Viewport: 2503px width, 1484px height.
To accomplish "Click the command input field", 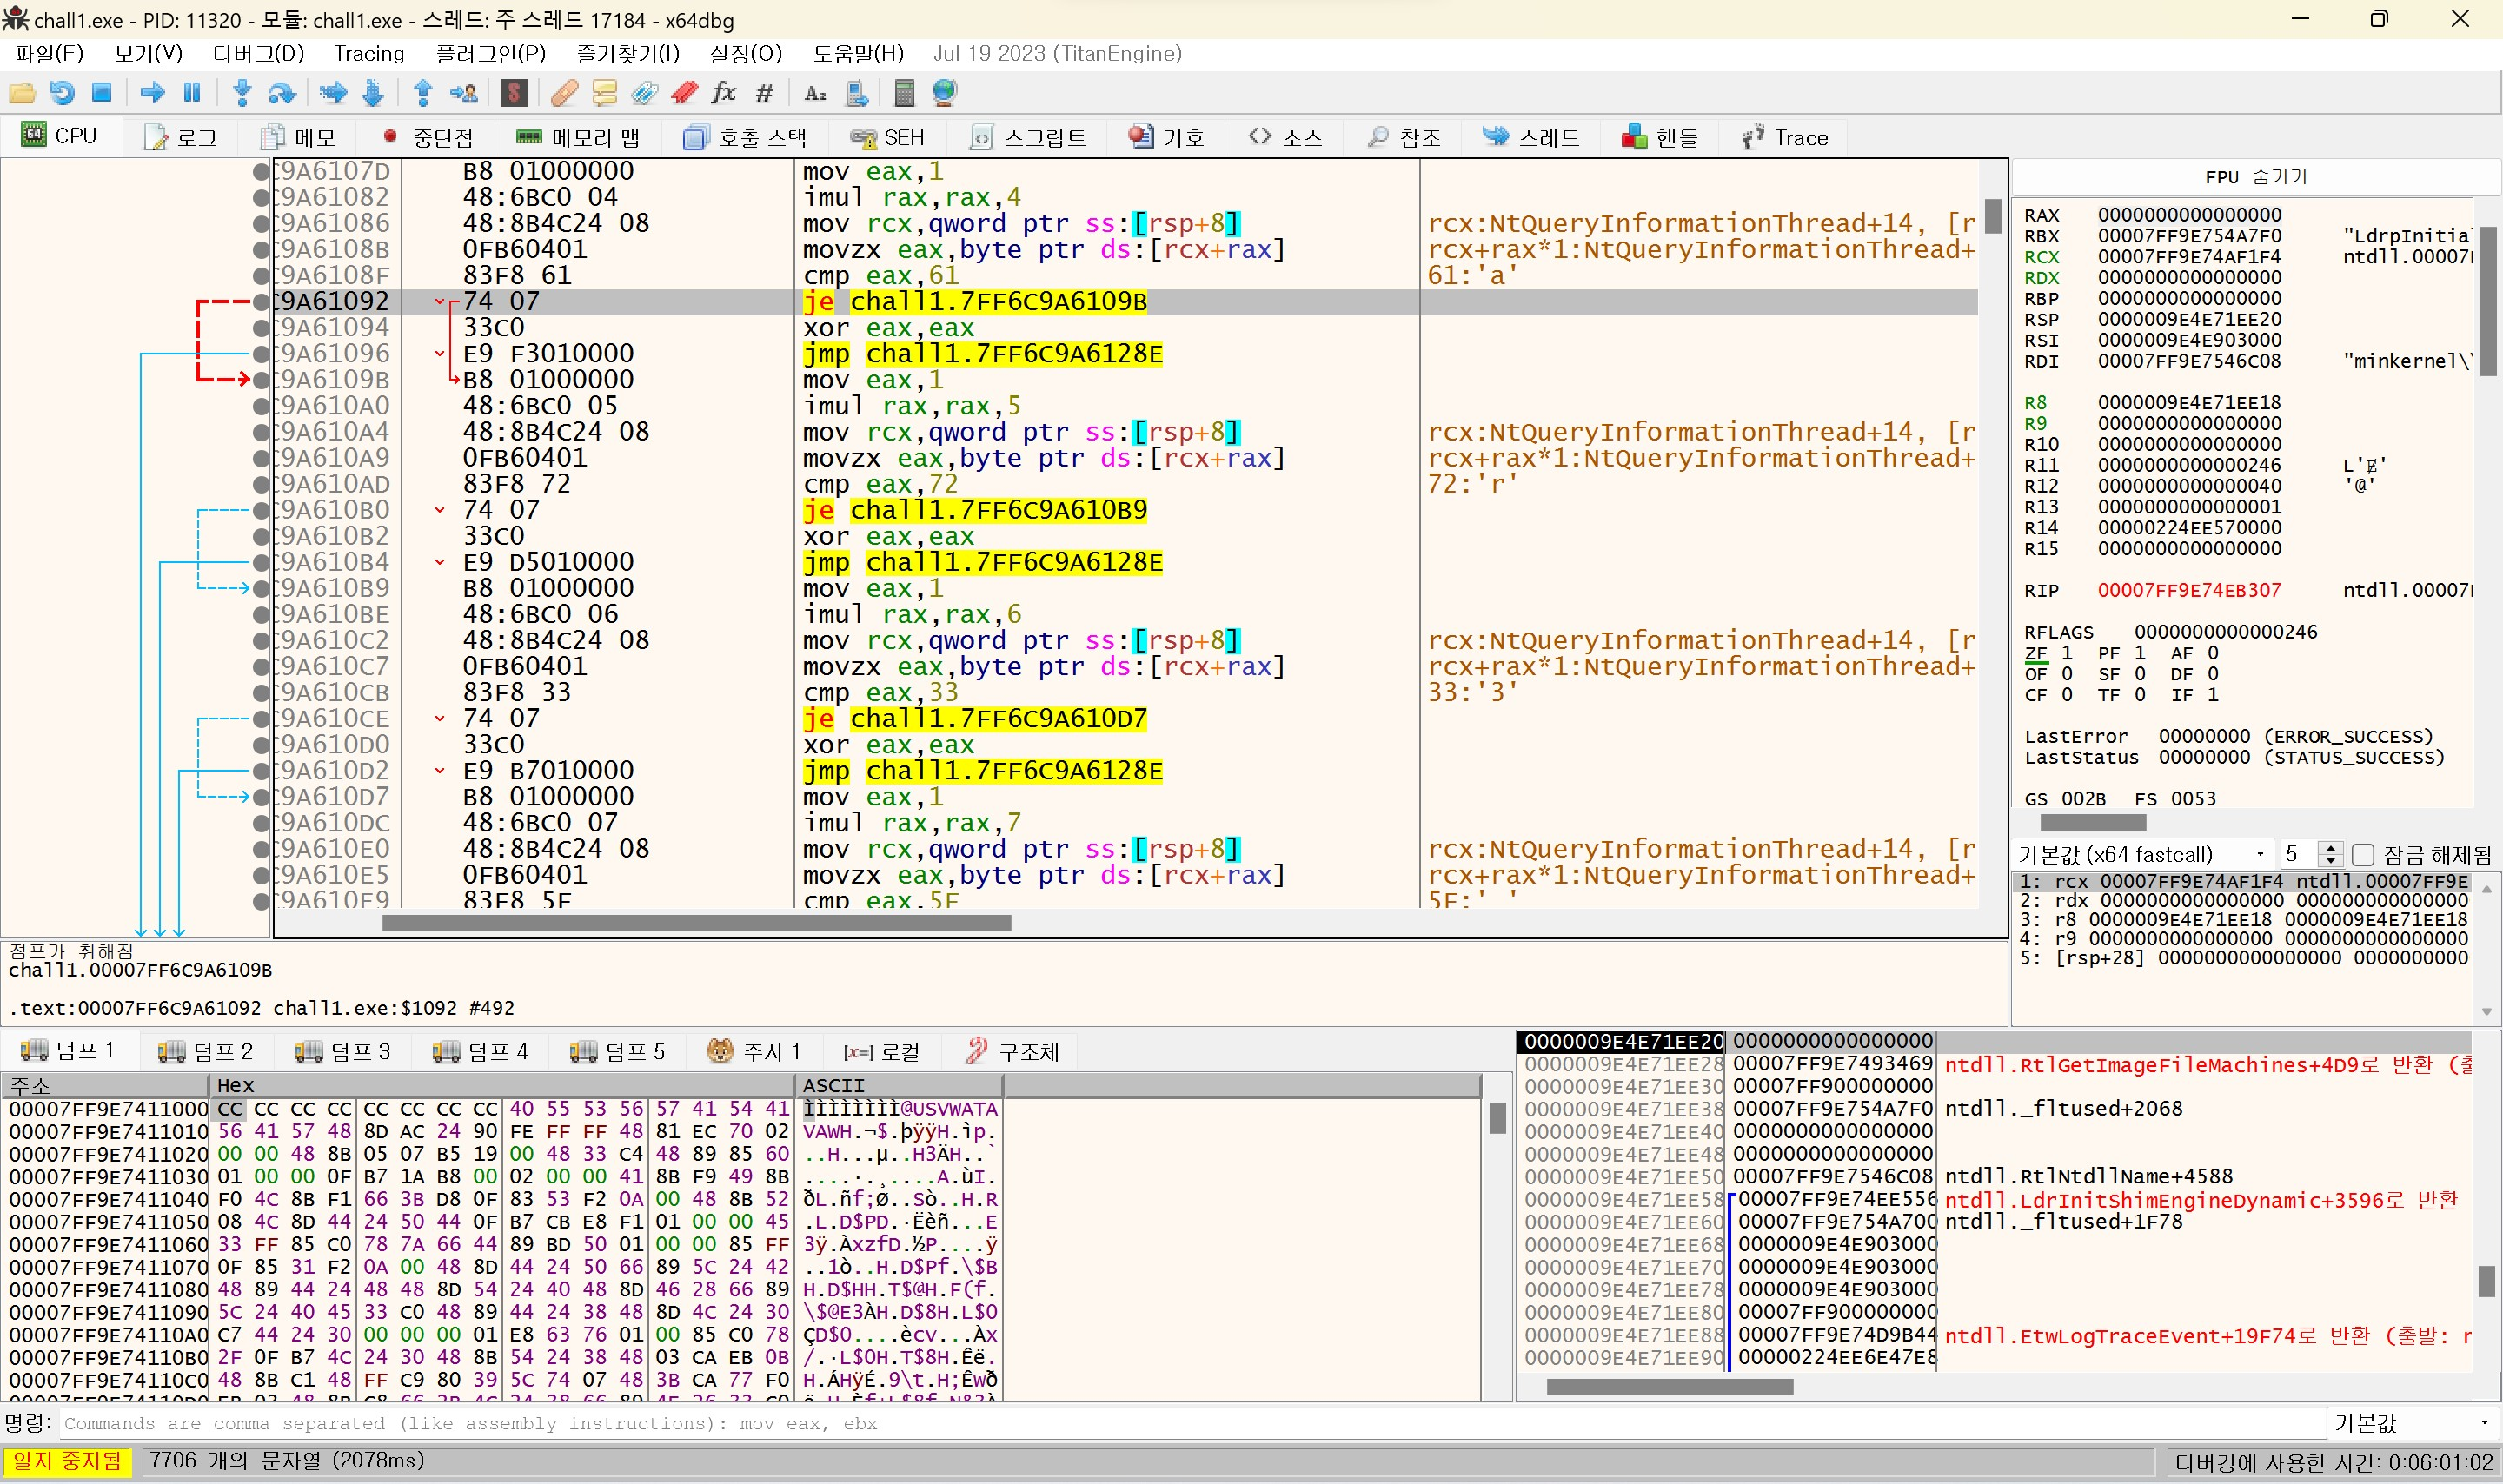I will [1190, 1423].
